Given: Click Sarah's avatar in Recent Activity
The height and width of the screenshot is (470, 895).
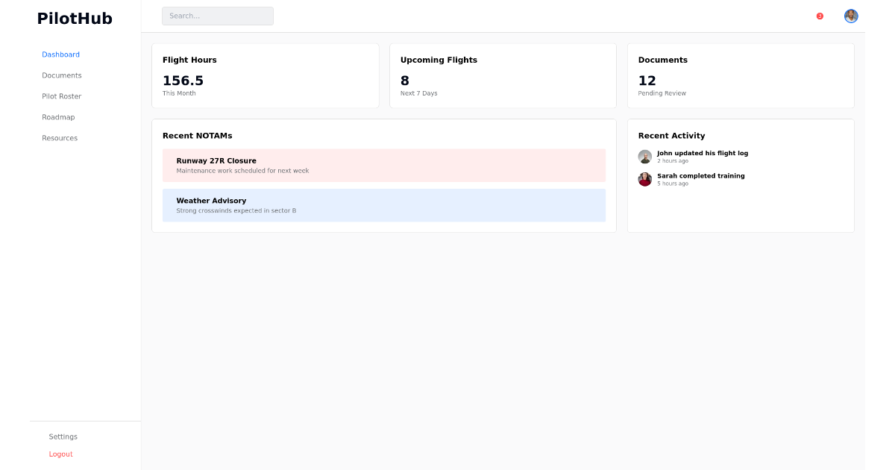Looking at the screenshot, I should (x=644, y=179).
